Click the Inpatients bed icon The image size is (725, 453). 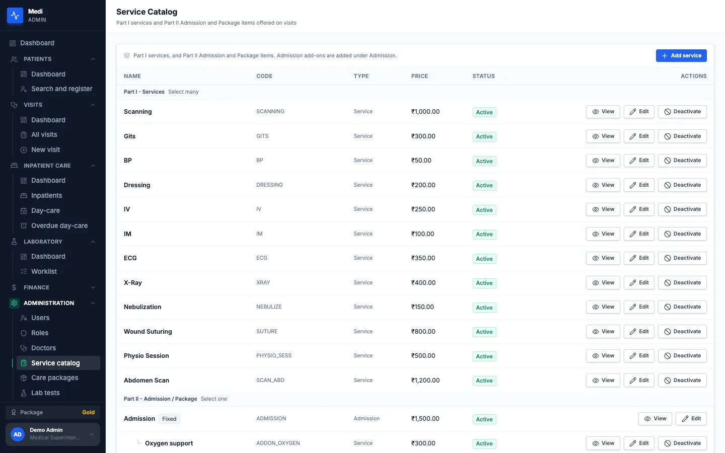click(24, 196)
